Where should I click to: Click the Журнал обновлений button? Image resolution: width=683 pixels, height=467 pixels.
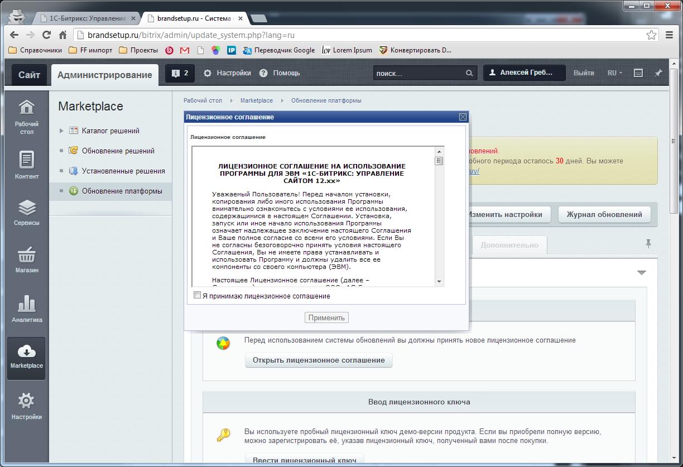click(x=604, y=214)
